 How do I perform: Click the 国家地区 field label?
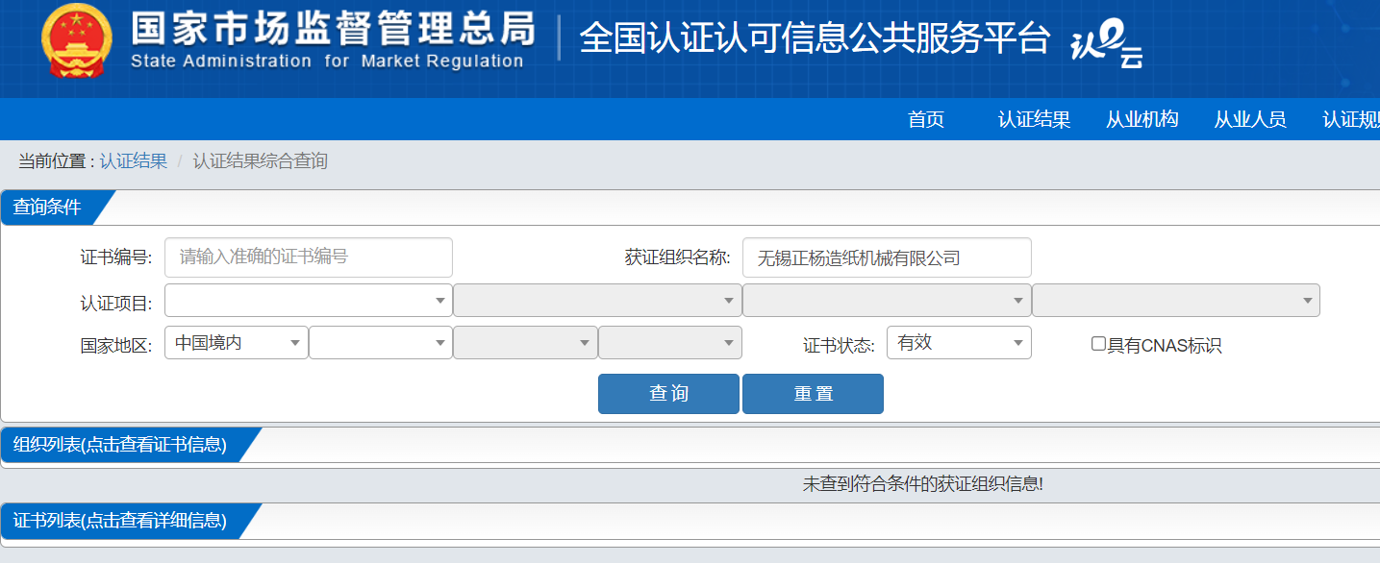click(116, 346)
